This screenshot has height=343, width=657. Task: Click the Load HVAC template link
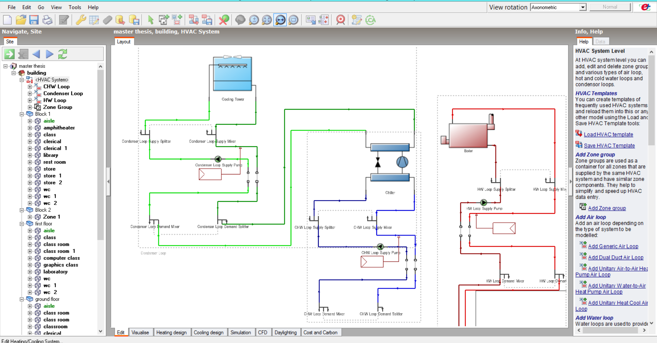tap(608, 135)
